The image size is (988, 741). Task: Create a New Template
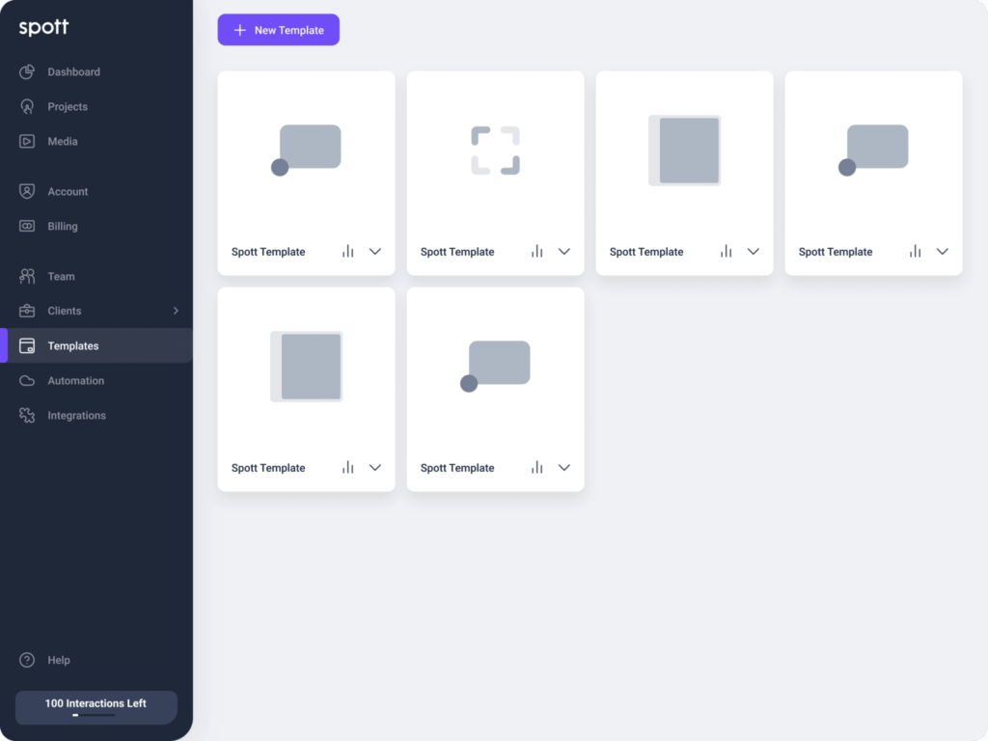click(279, 30)
